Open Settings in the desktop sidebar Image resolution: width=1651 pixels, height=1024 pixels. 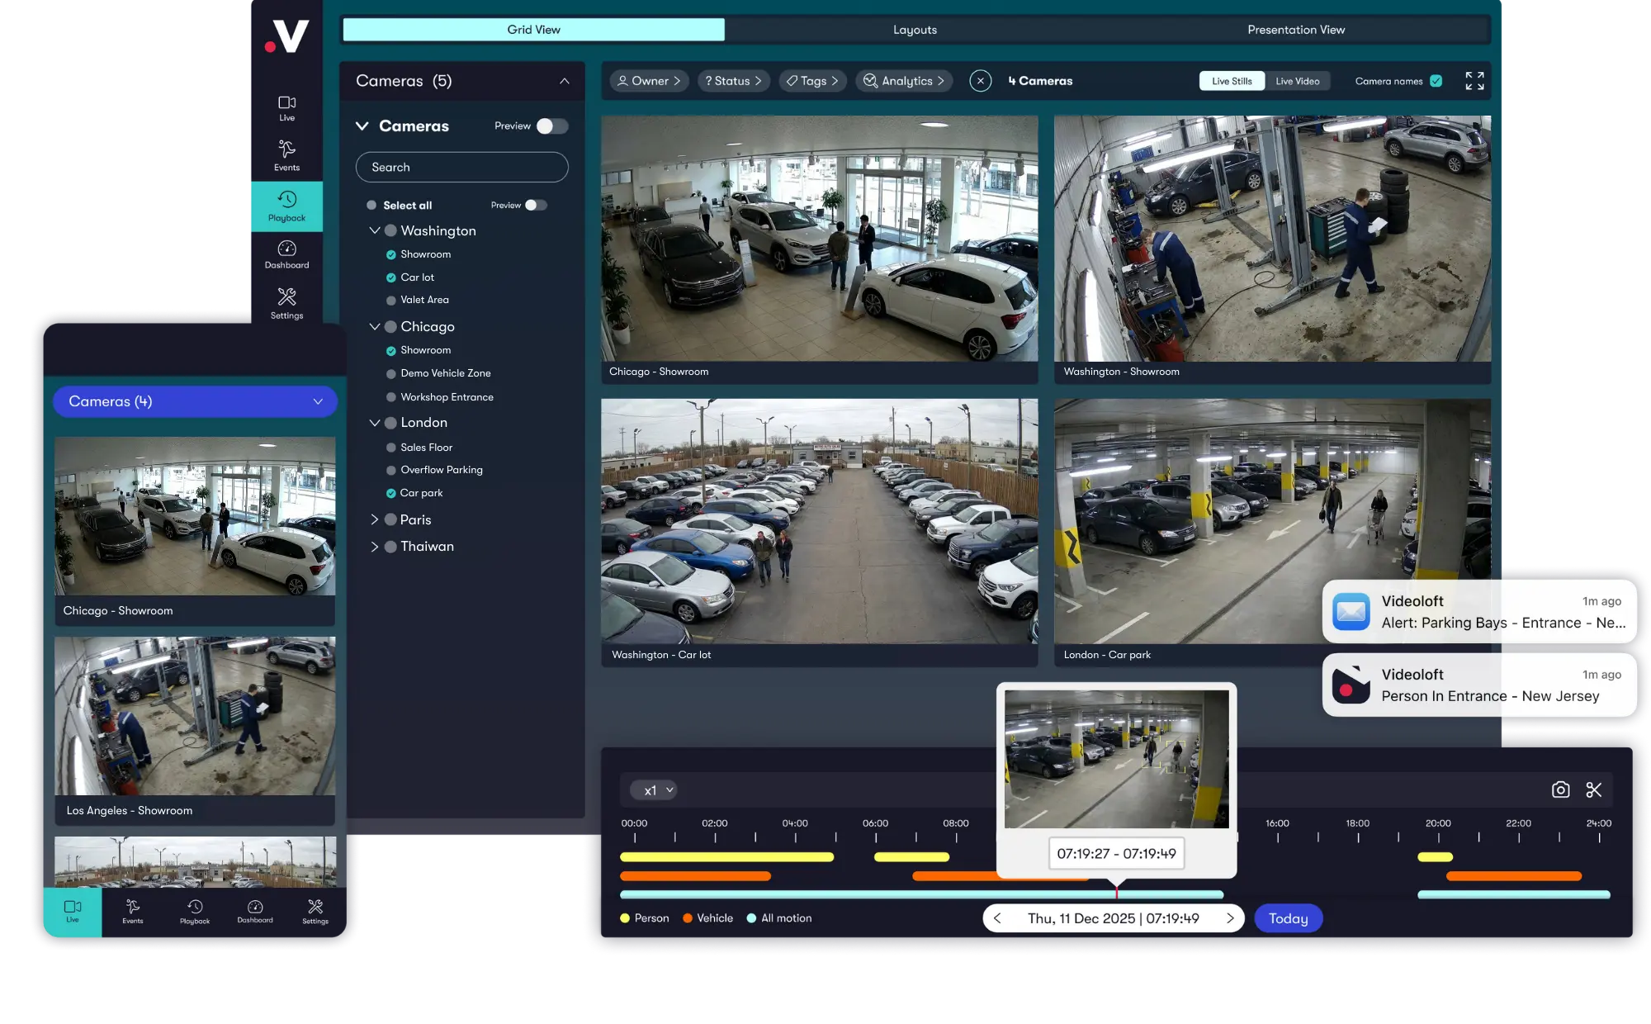[x=286, y=304]
